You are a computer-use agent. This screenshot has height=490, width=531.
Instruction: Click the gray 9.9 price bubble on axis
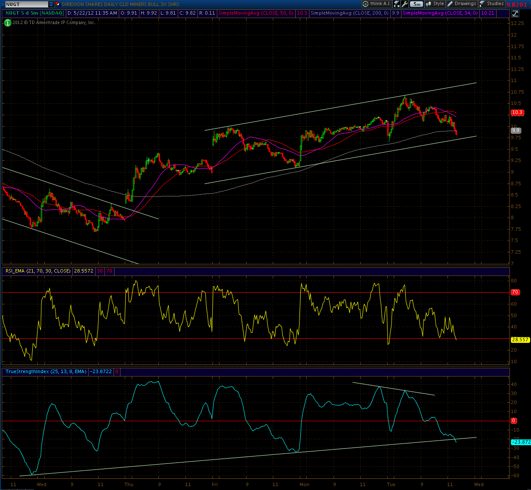pyautogui.click(x=516, y=130)
